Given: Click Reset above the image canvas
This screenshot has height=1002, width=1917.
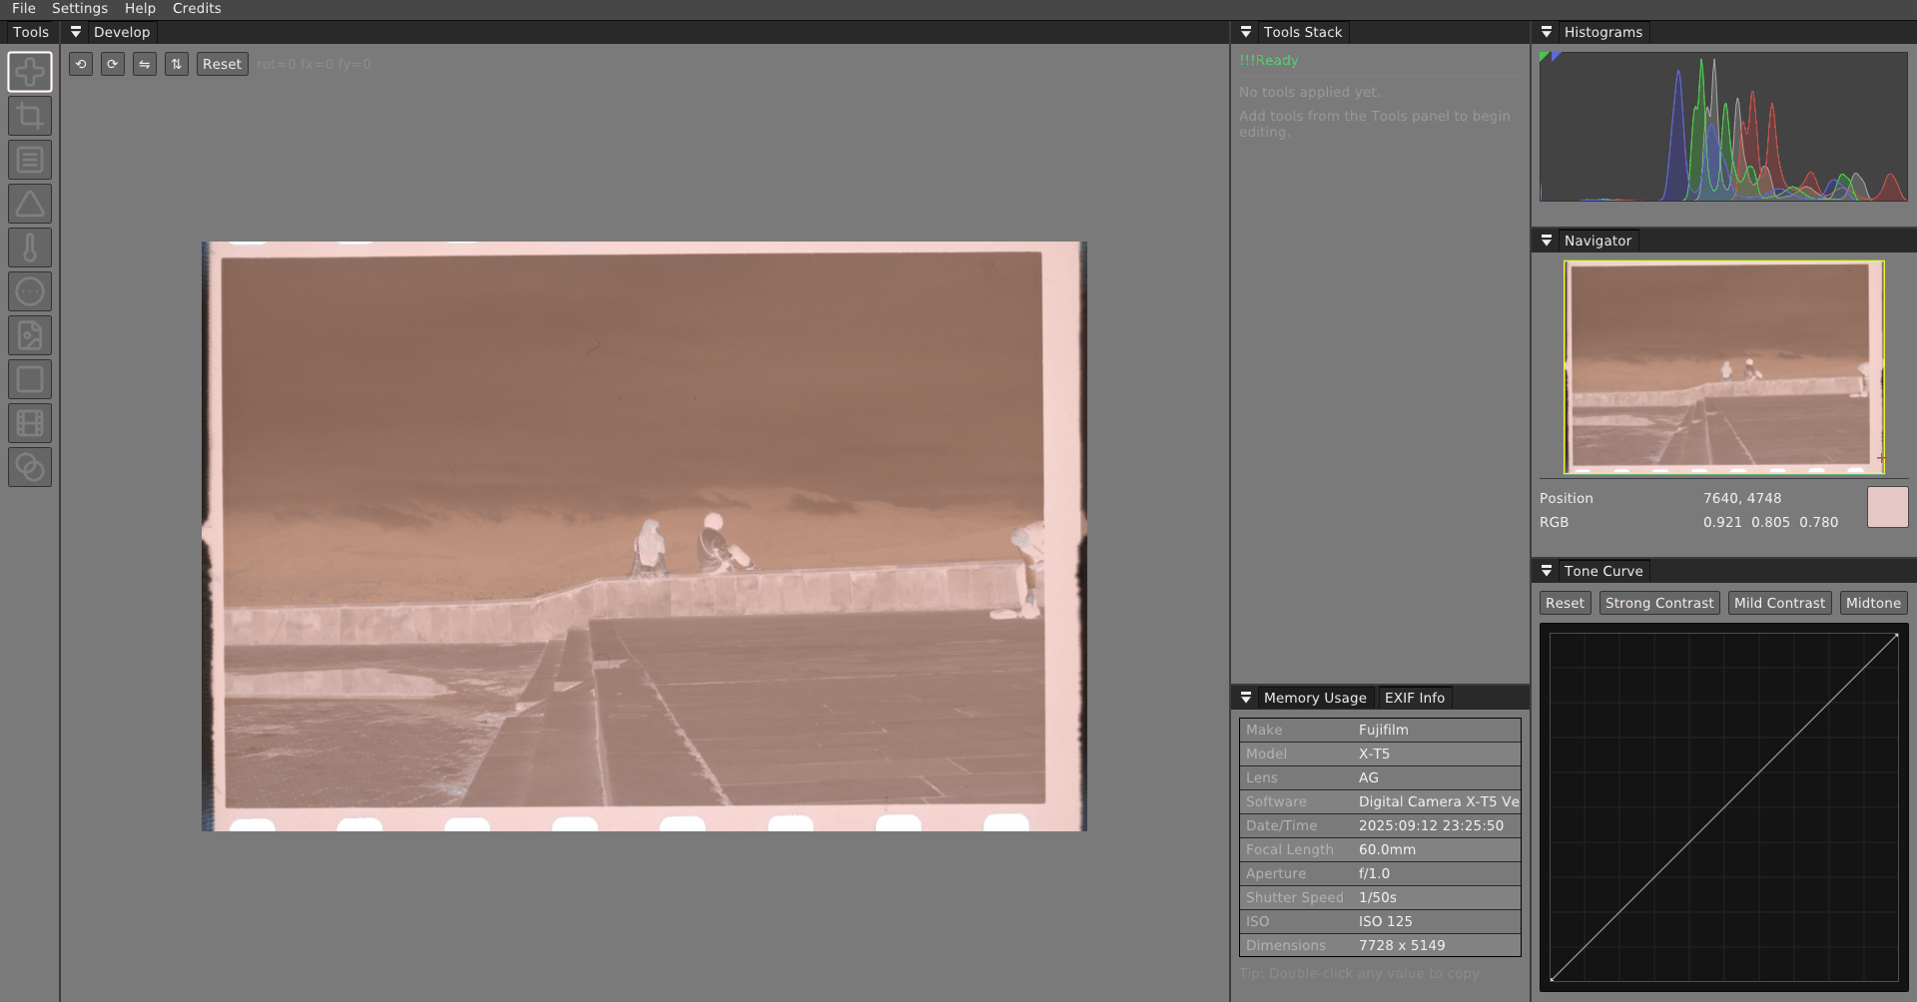Looking at the screenshot, I should [222, 63].
